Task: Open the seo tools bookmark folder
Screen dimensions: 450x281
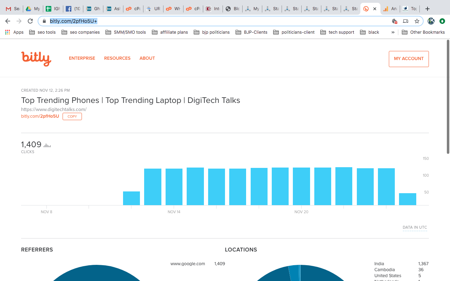Action: 43,32
